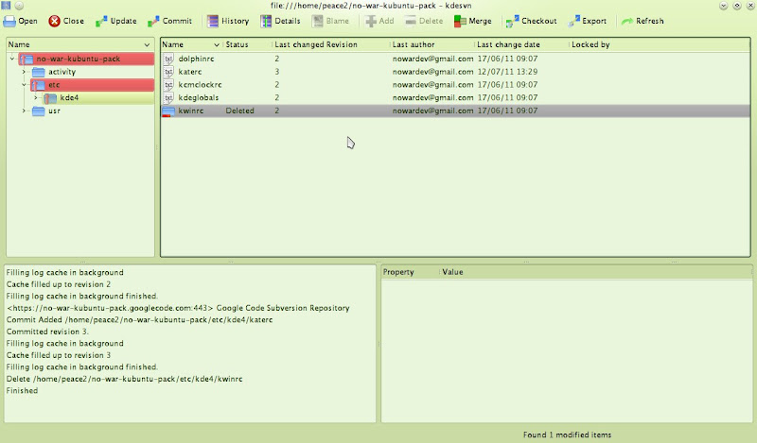This screenshot has height=443, width=757.
Task: Expand the usr folder node
Action: click(24, 111)
